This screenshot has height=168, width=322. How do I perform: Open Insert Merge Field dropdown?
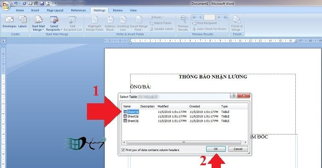138,23
